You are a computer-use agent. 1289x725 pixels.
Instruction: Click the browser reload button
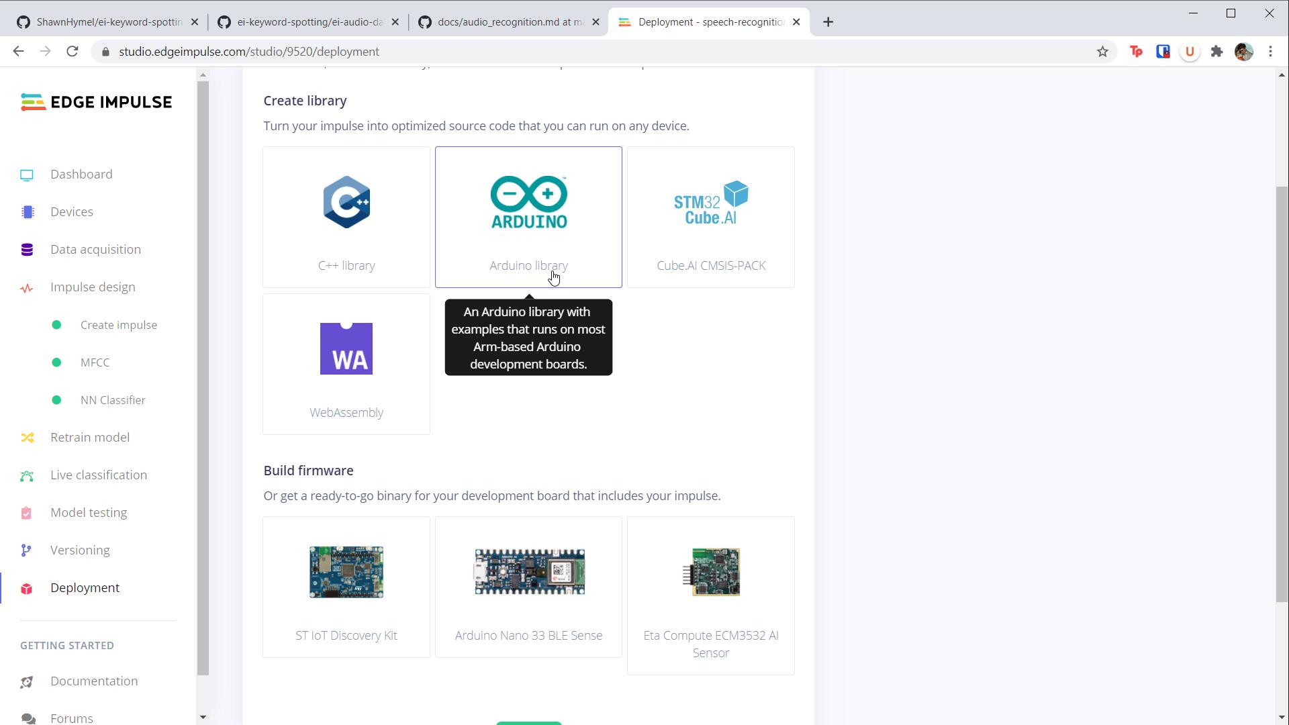(x=73, y=52)
